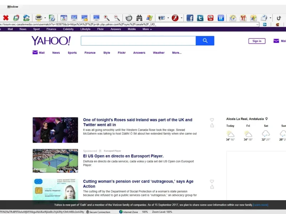286x214 pixels.
Task: Open the Facebook shortcut icon
Action: click(190, 18)
